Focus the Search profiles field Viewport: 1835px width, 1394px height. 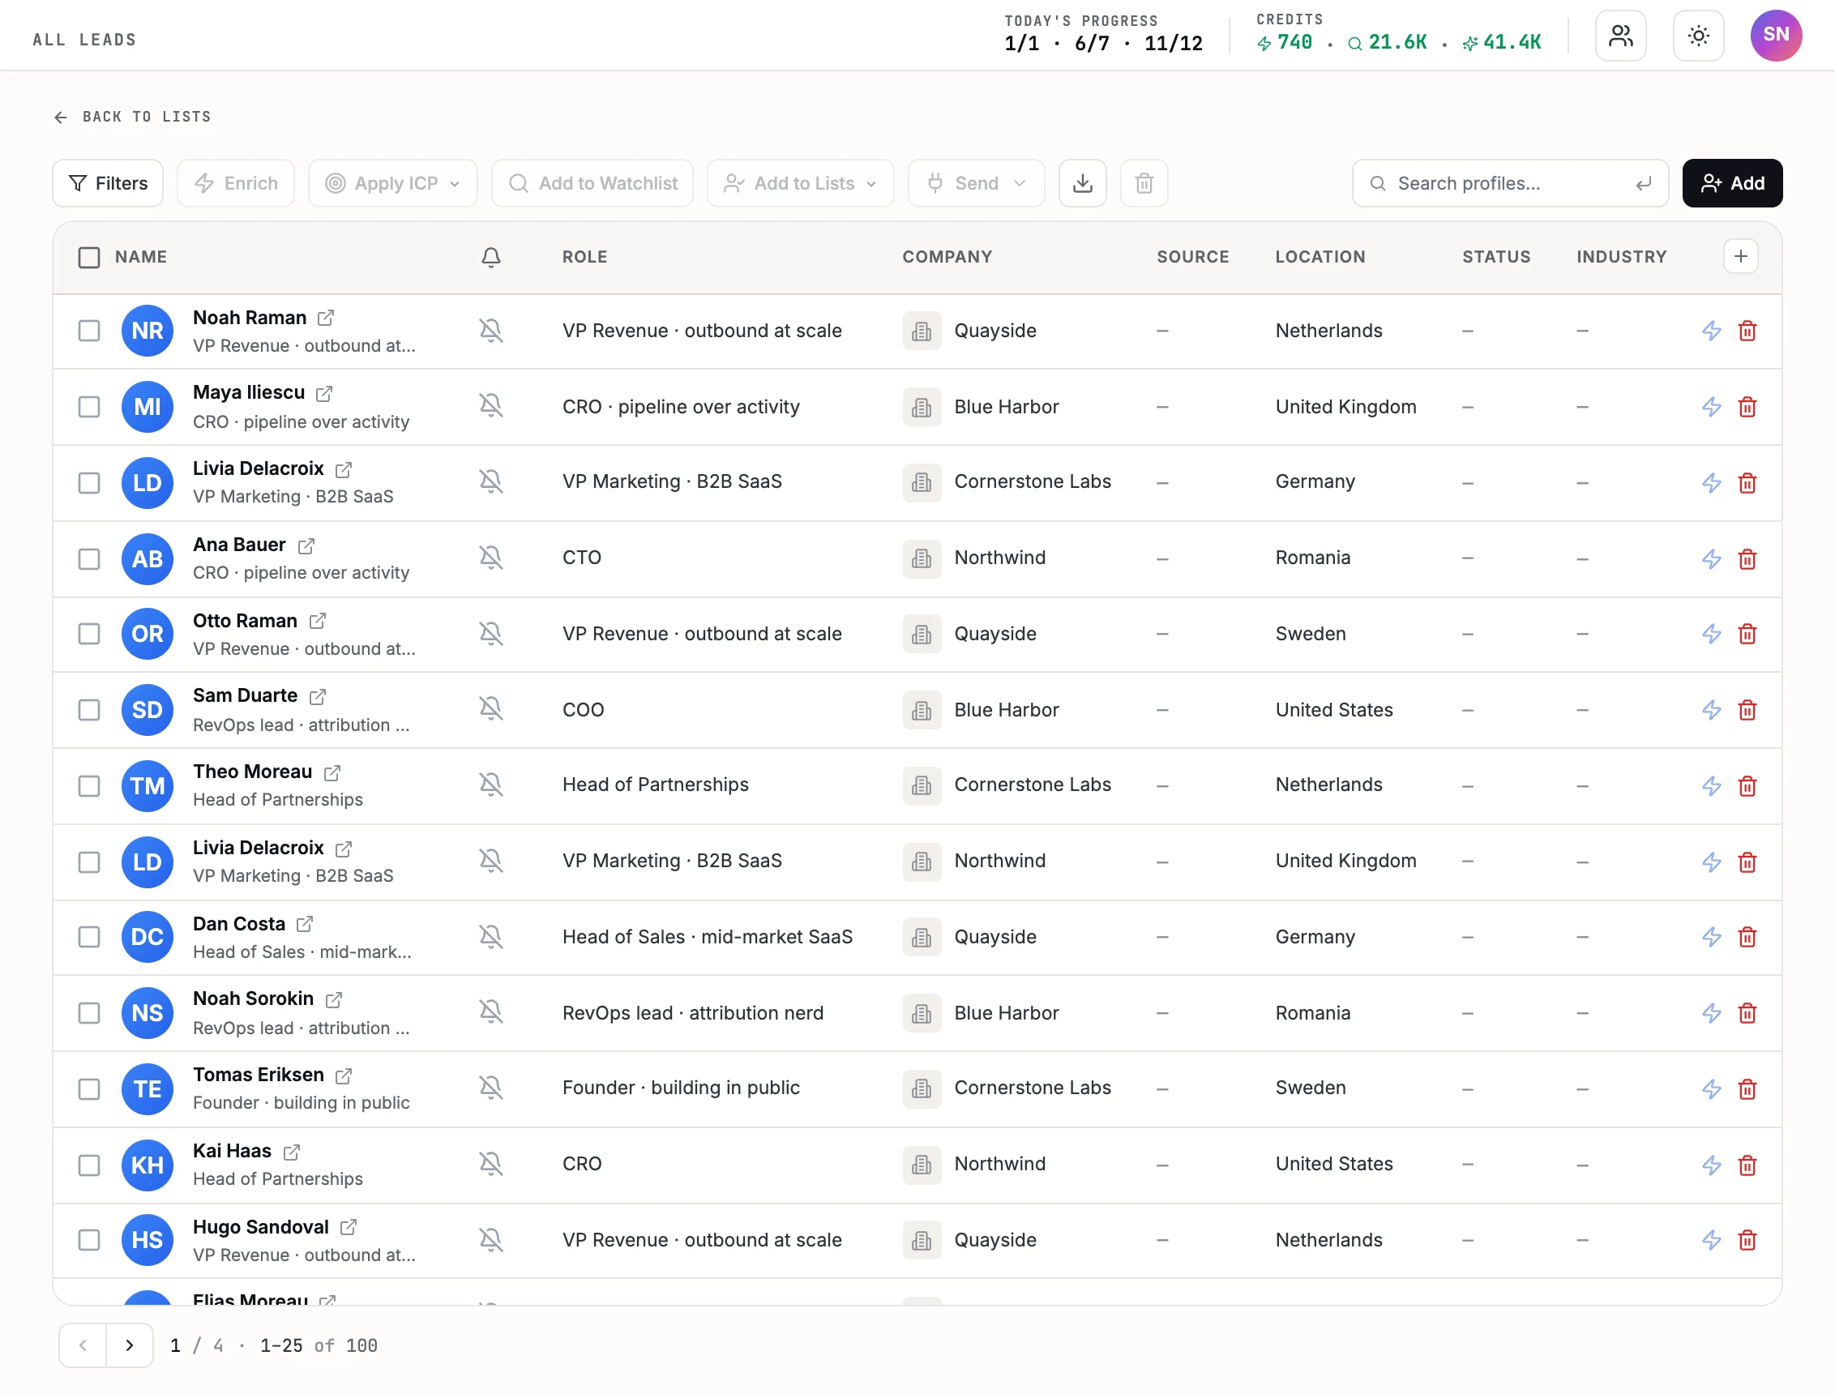coord(1510,183)
